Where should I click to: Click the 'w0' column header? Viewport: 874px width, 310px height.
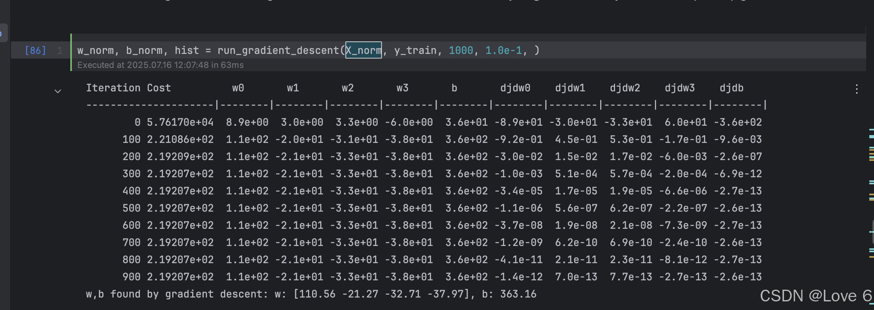pyautogui.click(x=238, y=88)
